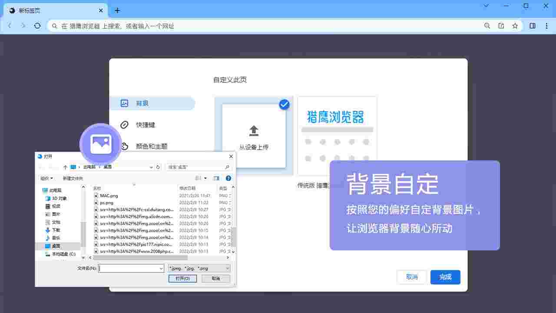Click the upload arrow on 从设备上传 card
Viewport: 556px width, 313px height.
point(254,130)
